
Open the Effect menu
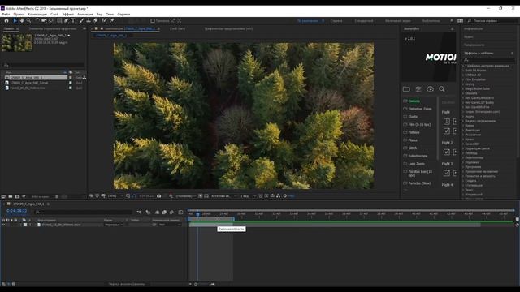(x=68, y=15)
